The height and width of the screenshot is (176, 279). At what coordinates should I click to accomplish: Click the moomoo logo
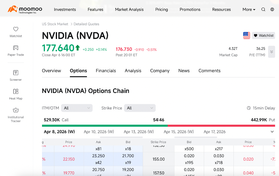(25, 9)
